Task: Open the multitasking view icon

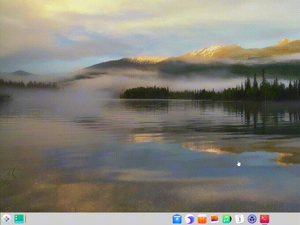Action: tap(19, 218)
